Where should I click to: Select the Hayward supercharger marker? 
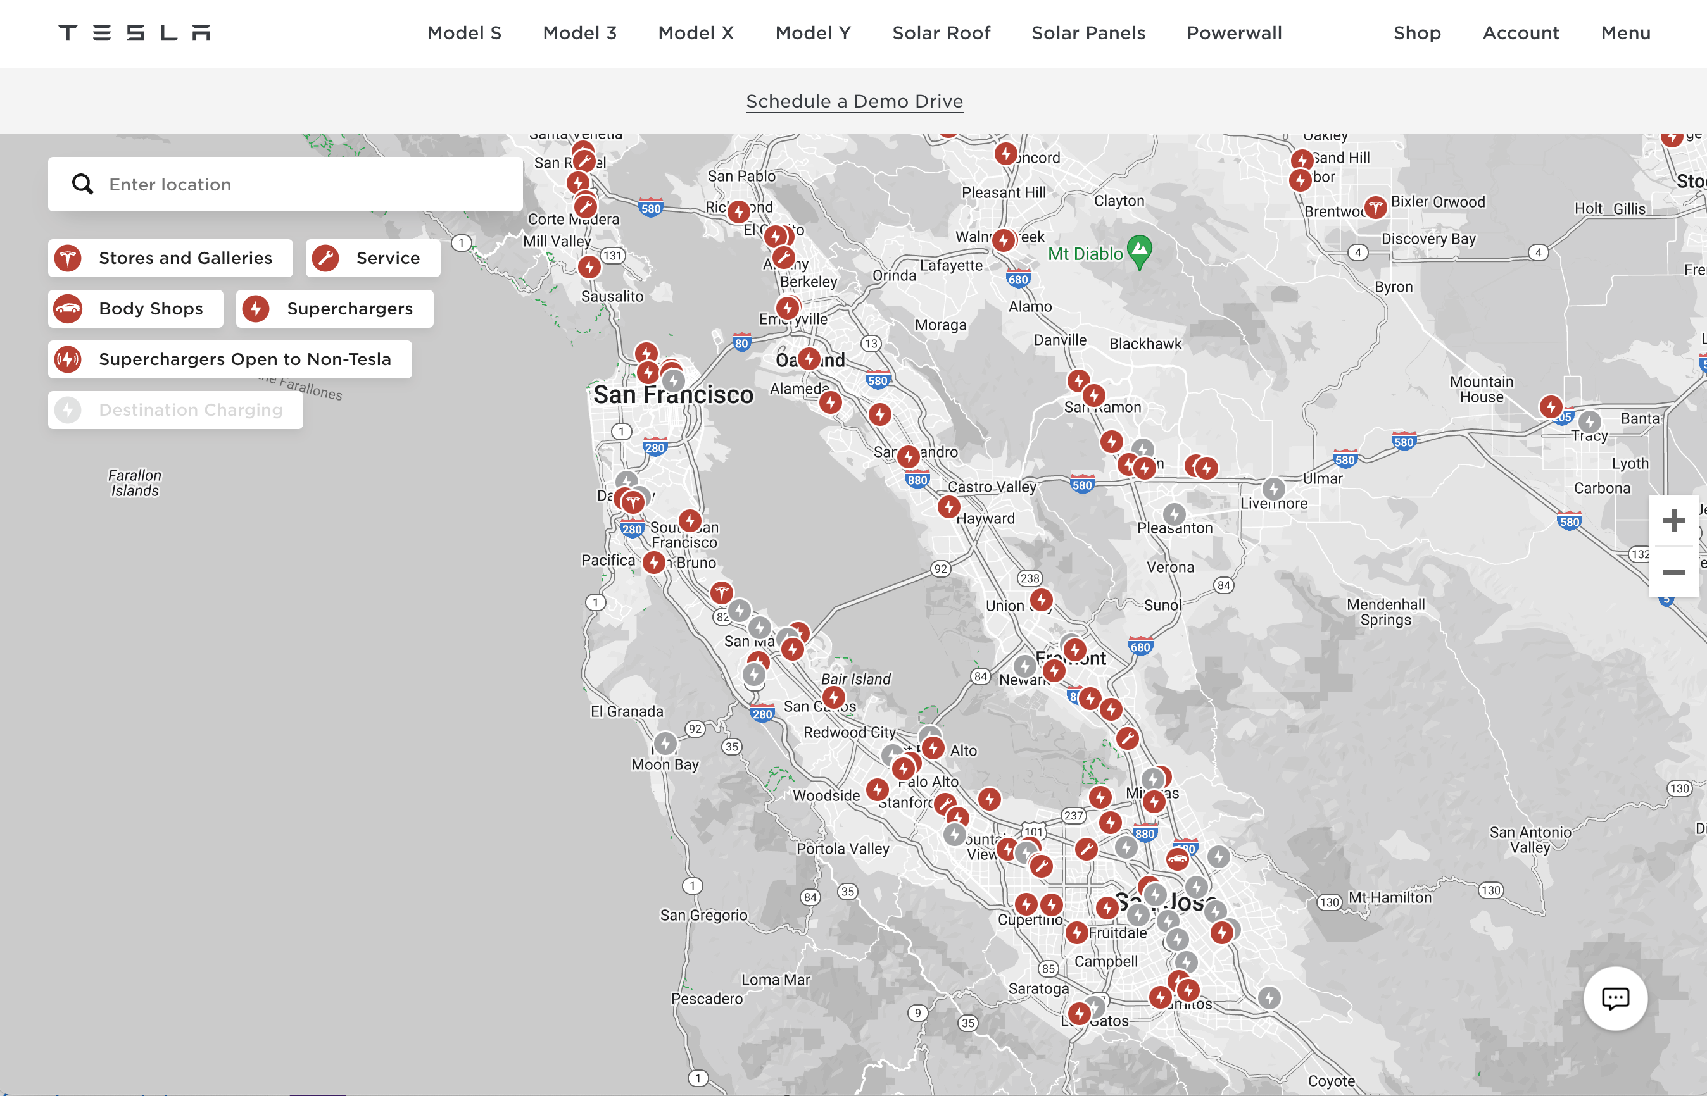(x=948, y=507)
